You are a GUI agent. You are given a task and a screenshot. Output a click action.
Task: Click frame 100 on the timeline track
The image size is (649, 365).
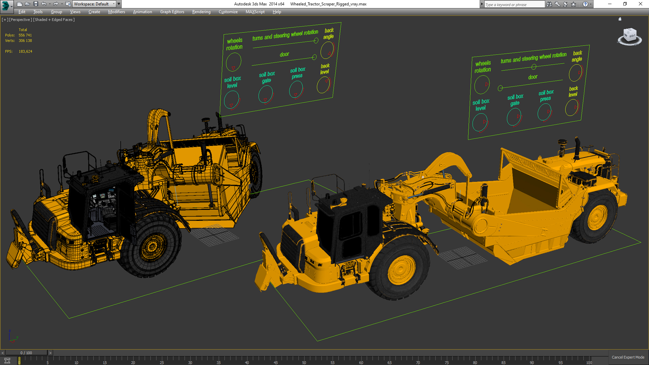(589, 361)
